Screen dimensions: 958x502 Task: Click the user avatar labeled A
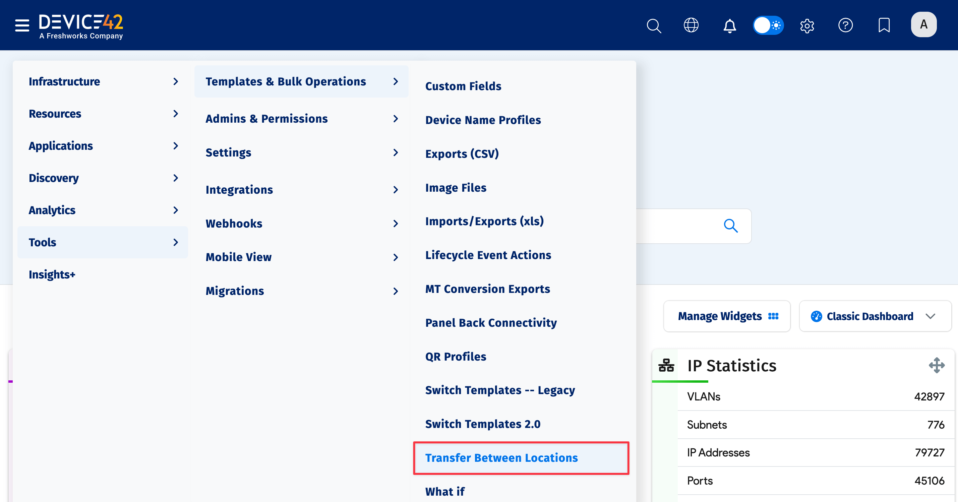pyautogui.click(x=924, y=24)
